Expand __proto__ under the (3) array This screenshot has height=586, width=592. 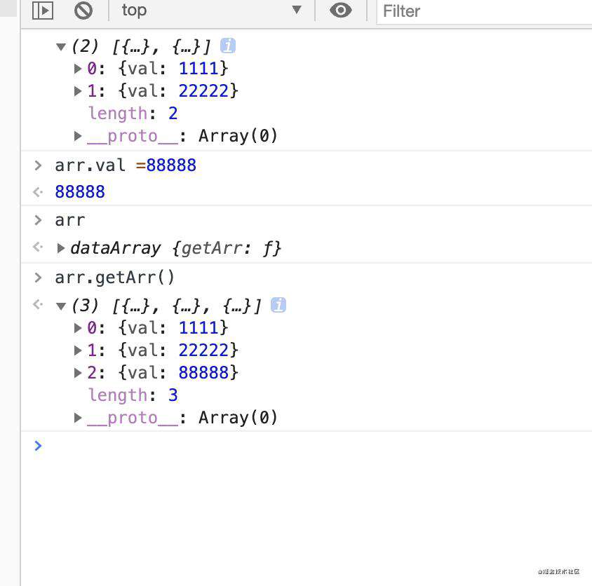point(78,418)
